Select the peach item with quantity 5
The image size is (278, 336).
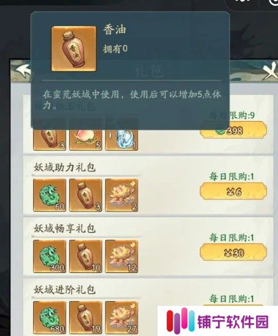coord(85,139)
